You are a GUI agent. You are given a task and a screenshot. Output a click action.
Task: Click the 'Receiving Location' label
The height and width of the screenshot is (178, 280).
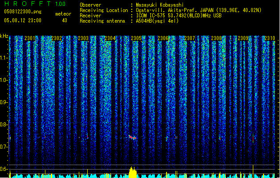click(104, 10)
